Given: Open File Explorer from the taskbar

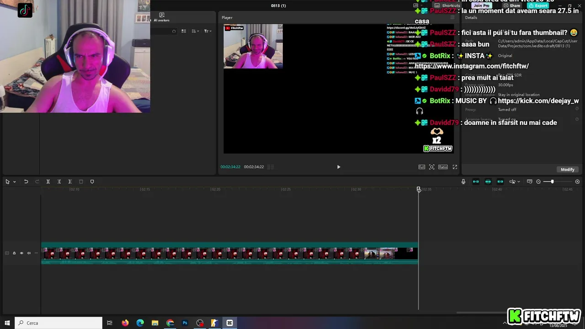Looking at the screenshot, I should point(155,323).
